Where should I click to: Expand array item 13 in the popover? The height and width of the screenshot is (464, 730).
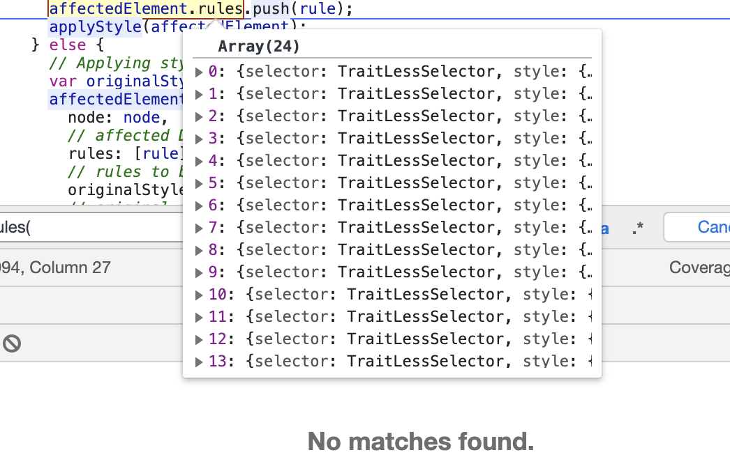point(199,361)
